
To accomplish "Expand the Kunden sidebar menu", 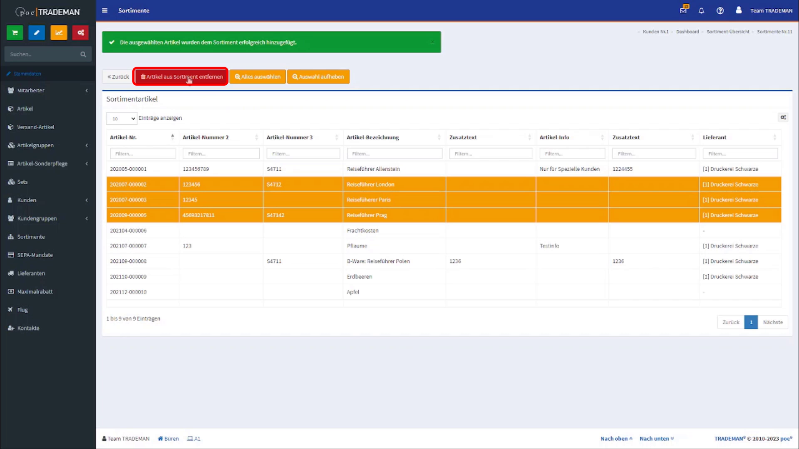I will (48, 200).
